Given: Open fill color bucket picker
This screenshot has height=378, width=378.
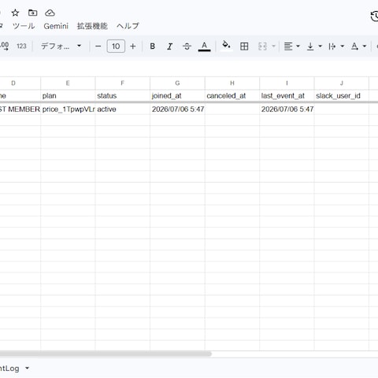Looking at the screenshot, I should click(x=226, y=46).
